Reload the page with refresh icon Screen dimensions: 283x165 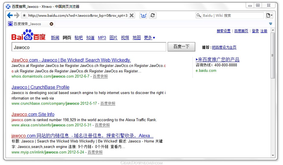[153, 16]
